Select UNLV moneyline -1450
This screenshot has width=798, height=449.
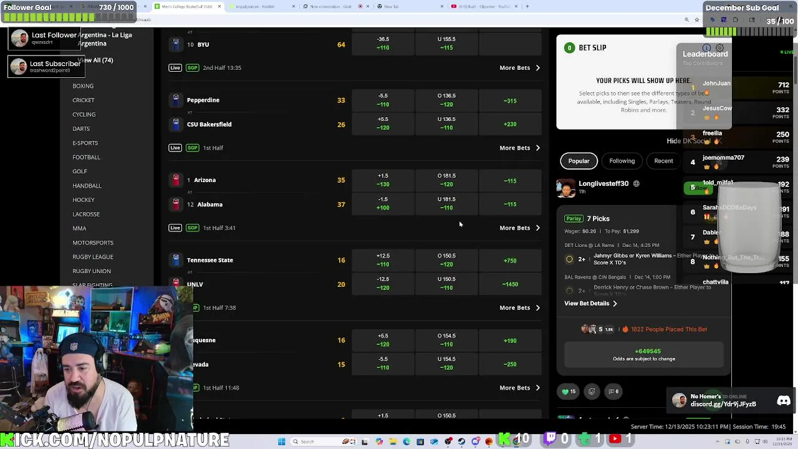point(510,284)
